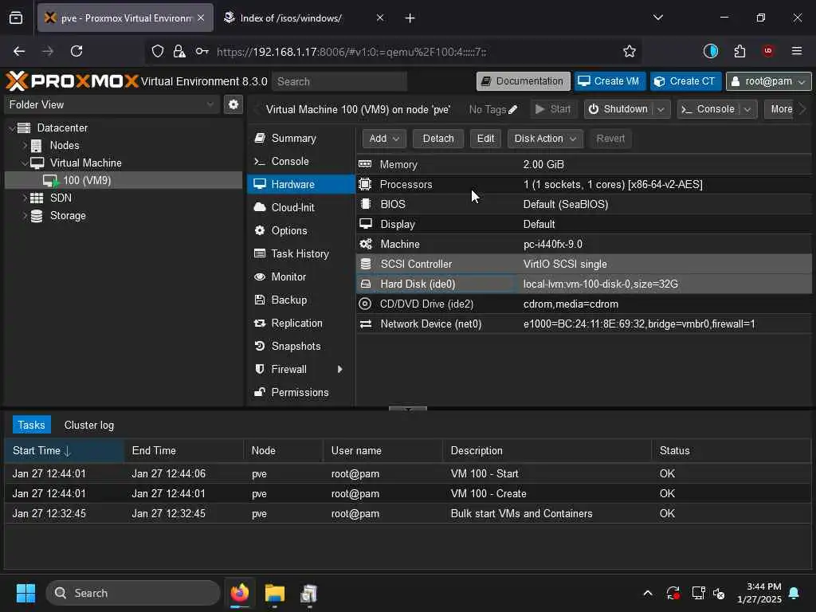
Task: Open the Disk Action dropdown
Action: tap(545, 139)
